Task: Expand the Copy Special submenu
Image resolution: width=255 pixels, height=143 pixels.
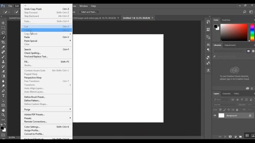Action: click(47, 34)
